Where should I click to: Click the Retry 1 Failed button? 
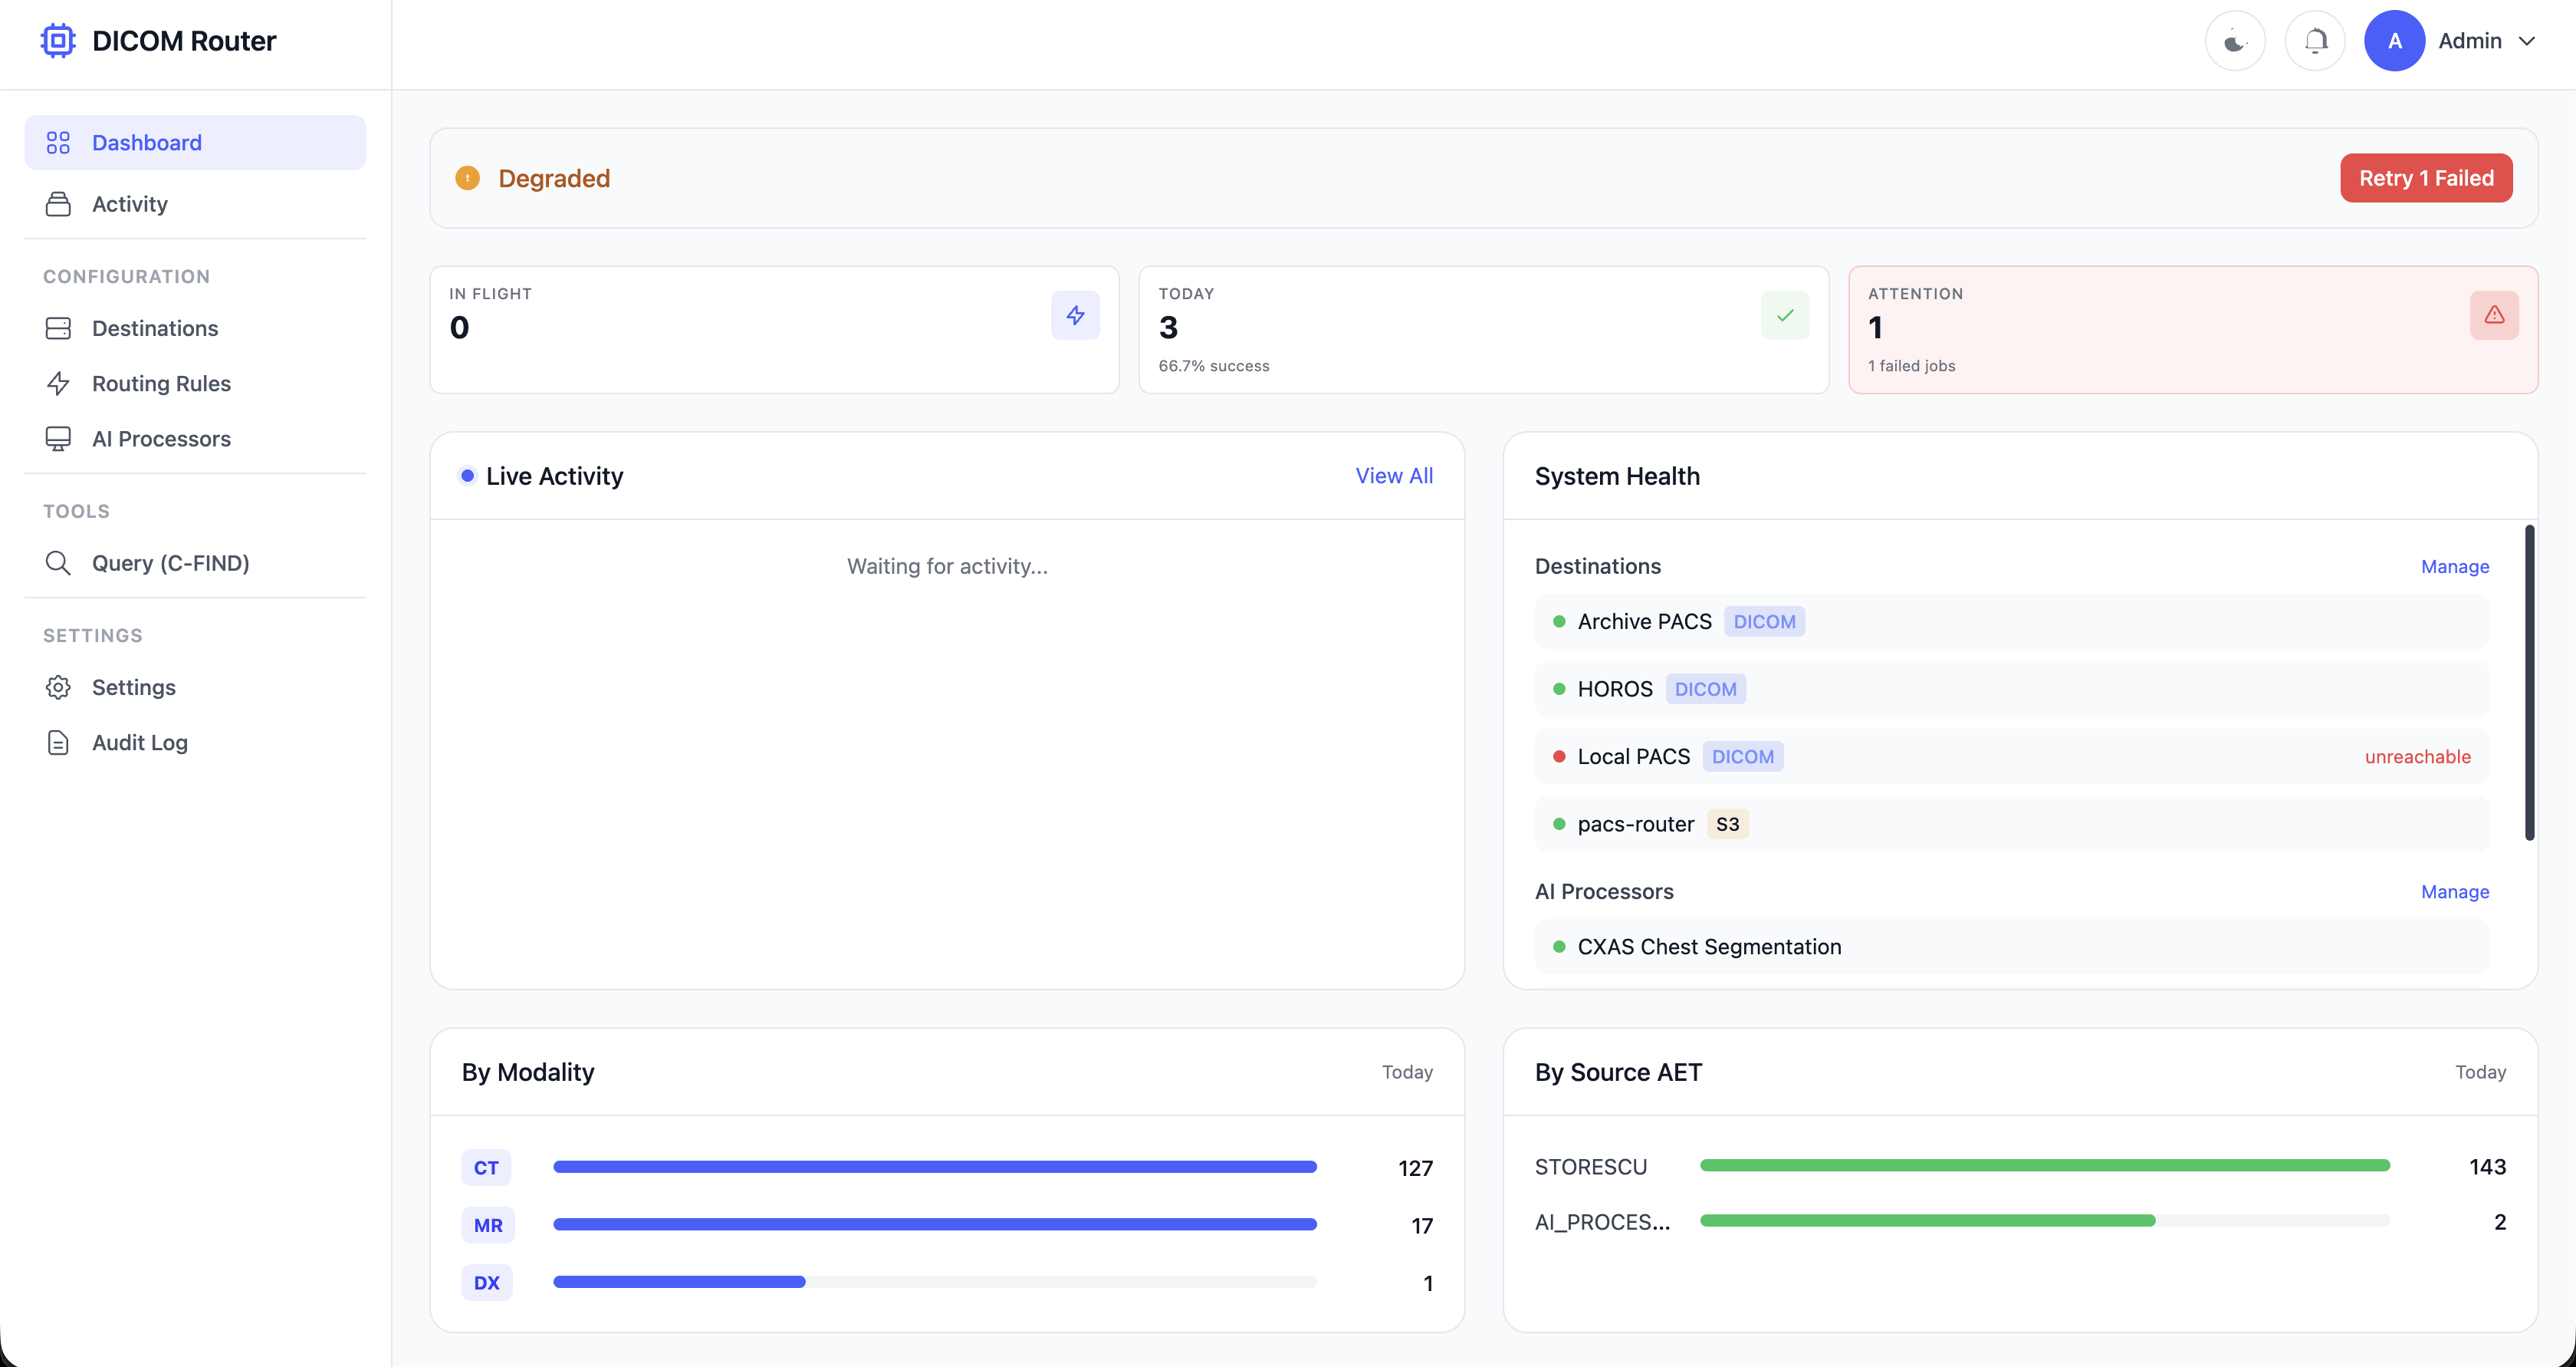click(x=2426, y=177)
